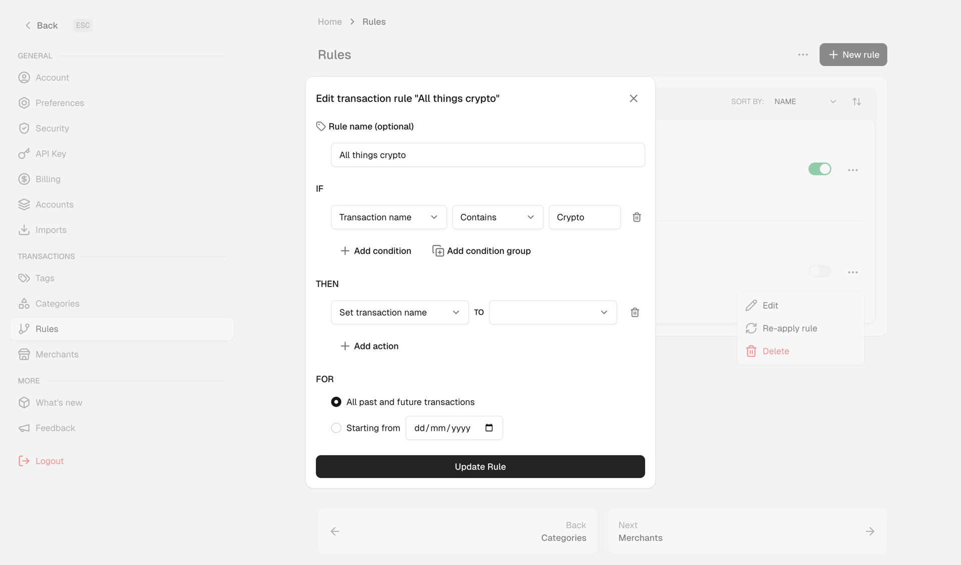The width and height of the screenshot is (961, 565).
Task: Open the SORT BY Name dropdown
Action: [804, 101]
